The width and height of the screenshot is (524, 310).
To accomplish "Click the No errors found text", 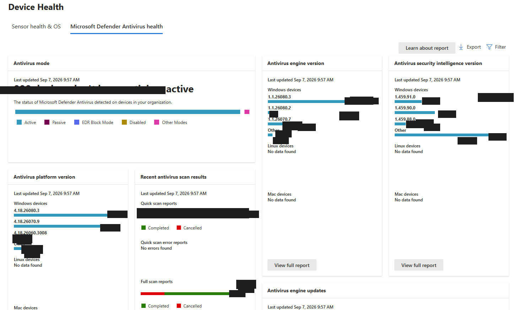I will (x=156, y=248).
